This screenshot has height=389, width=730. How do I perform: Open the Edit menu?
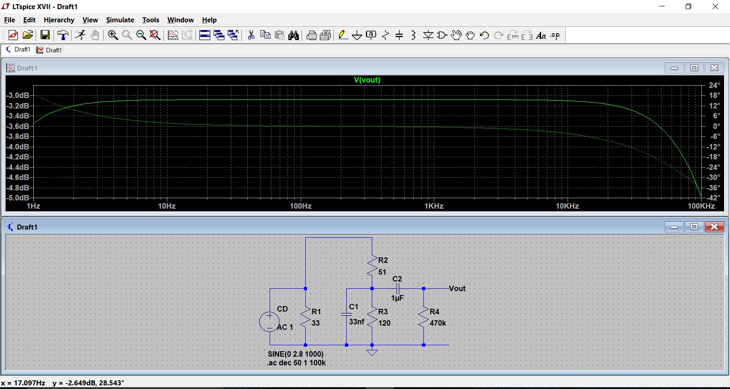29,20
